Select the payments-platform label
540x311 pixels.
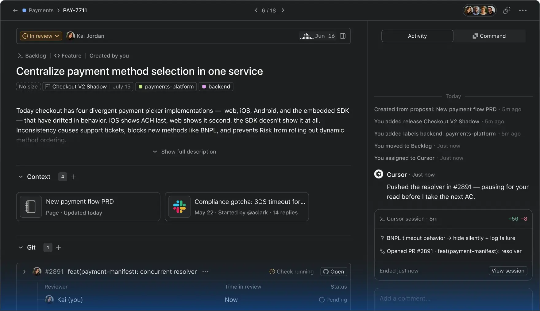pos(166,87)
